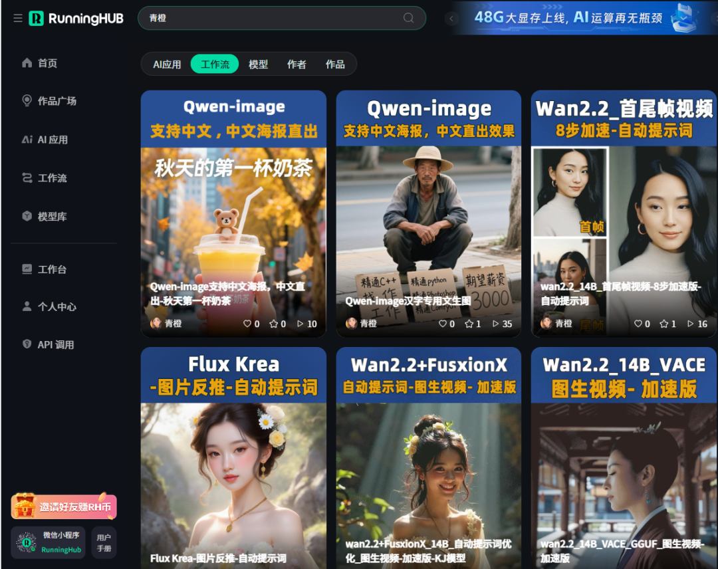718x569 pixels.
Task: Click the chart icon beside 工作台
Action: click(x=27, y=269)
